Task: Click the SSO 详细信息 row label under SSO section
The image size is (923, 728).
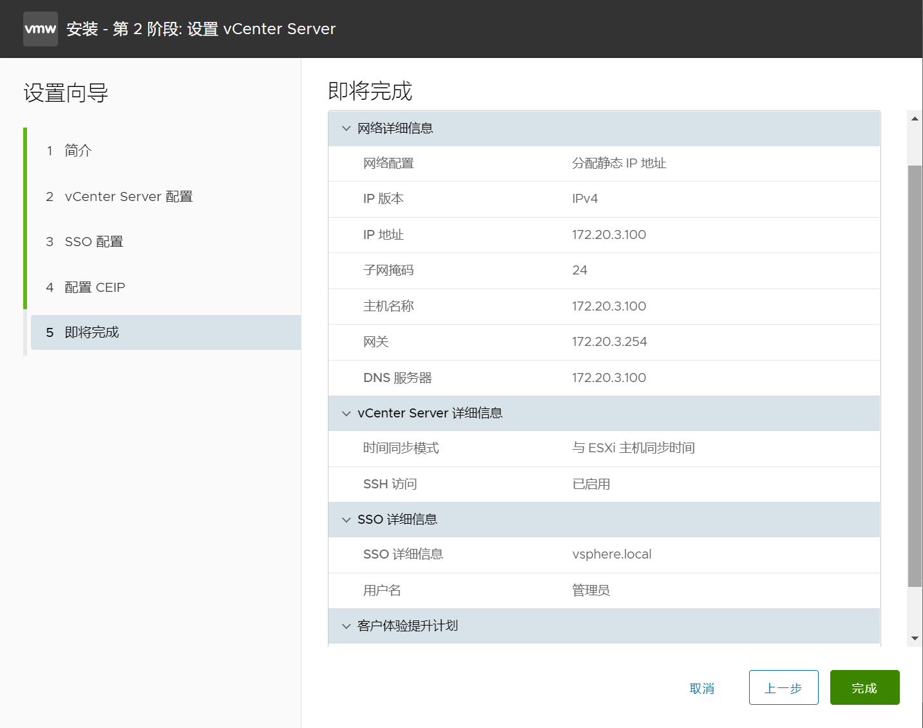Action: coord(403,554)
